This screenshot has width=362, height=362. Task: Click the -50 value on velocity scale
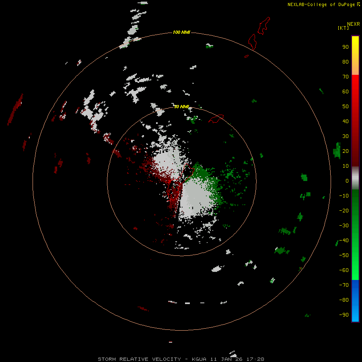tap(344, 255)
